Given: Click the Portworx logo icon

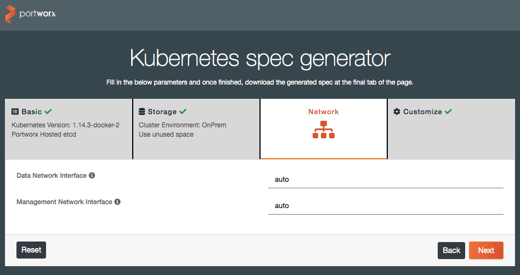Looking at the screenshot, I should (x=10, y=14).
